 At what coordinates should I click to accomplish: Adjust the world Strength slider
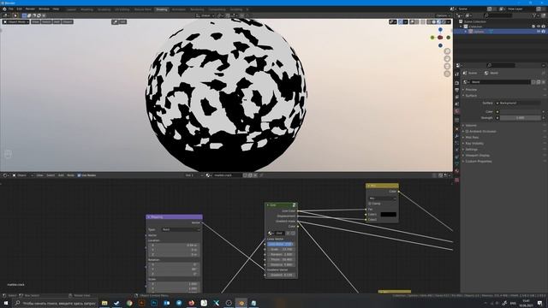521,118
